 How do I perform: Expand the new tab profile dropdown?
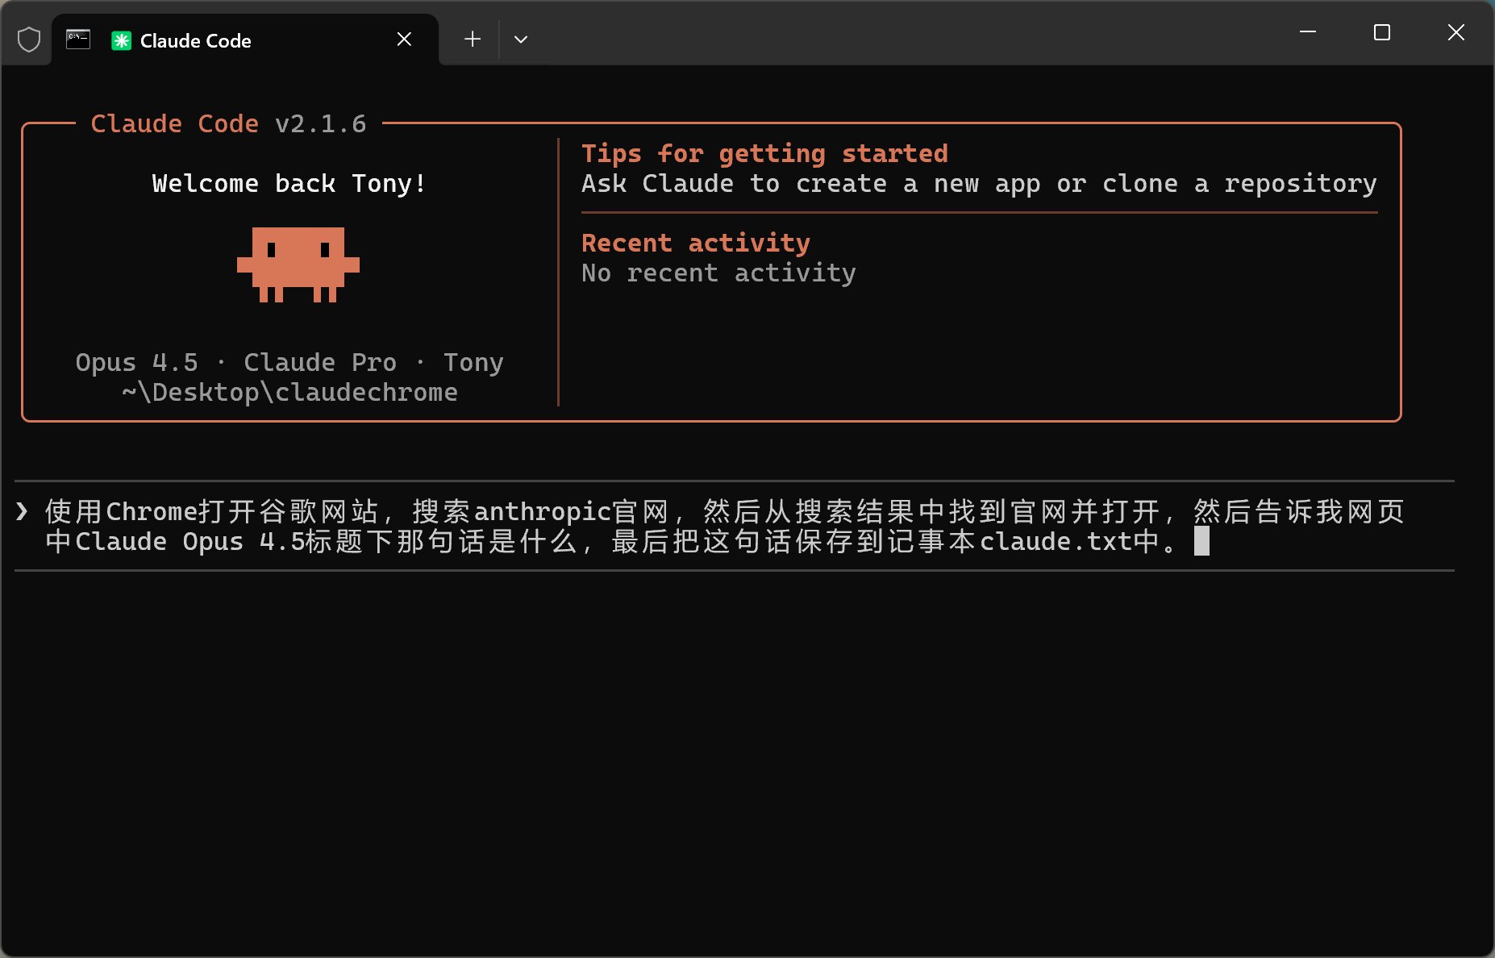(x=521, y=40)
